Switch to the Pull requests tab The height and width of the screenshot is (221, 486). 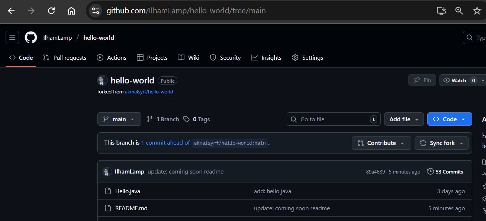coord(65,57)
